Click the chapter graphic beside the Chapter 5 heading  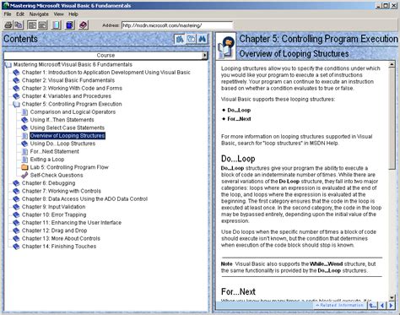tap(227, 46)
